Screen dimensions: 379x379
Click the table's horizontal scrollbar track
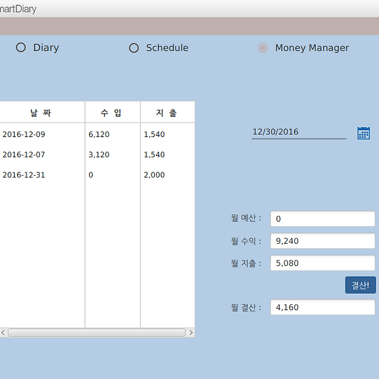click(x=96, y=332)
